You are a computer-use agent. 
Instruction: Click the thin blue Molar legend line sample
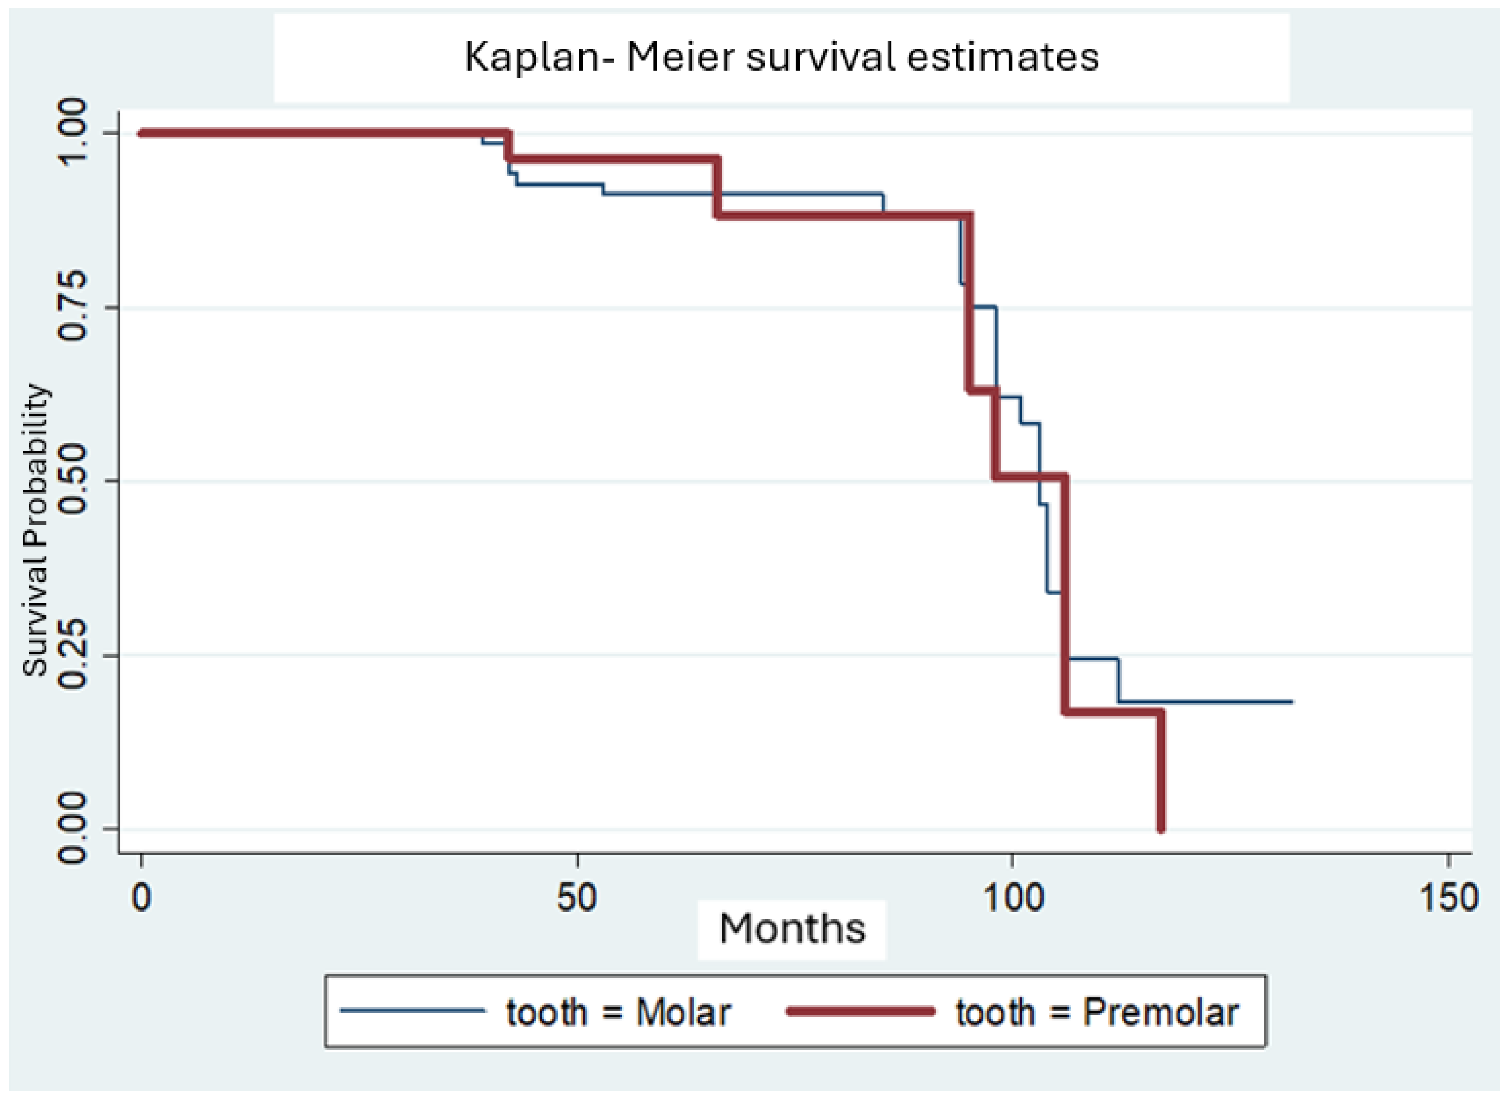(x=413, y=1011)
